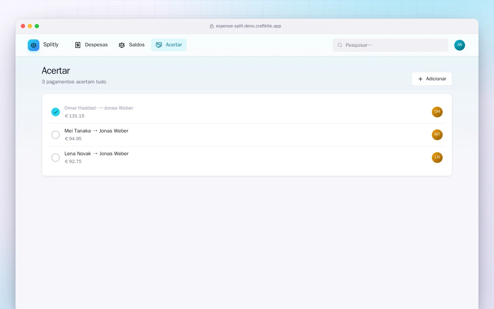Click the € 131.15 amount

74,116
